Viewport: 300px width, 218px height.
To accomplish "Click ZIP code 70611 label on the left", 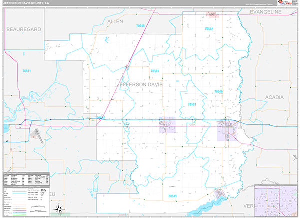I will click(x=26, y=71).
